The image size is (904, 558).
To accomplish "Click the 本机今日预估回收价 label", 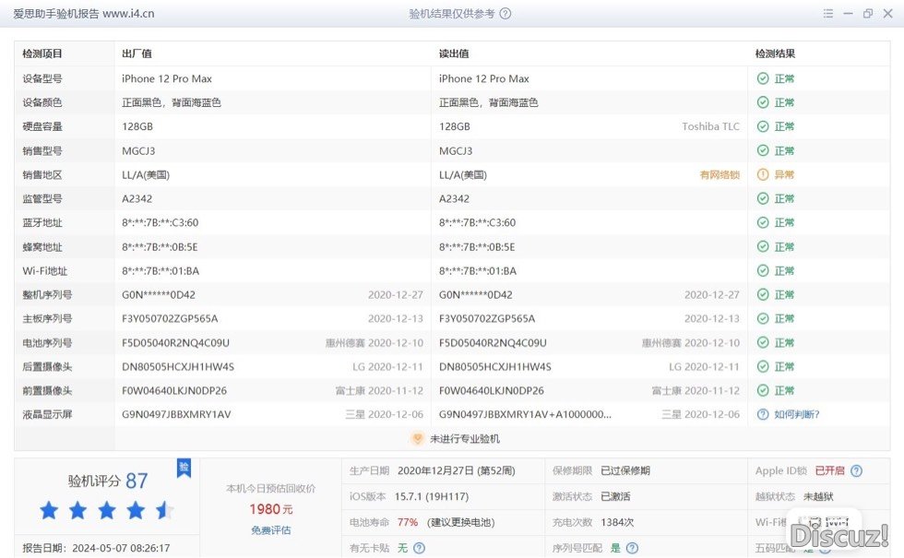I will point(271,489).
